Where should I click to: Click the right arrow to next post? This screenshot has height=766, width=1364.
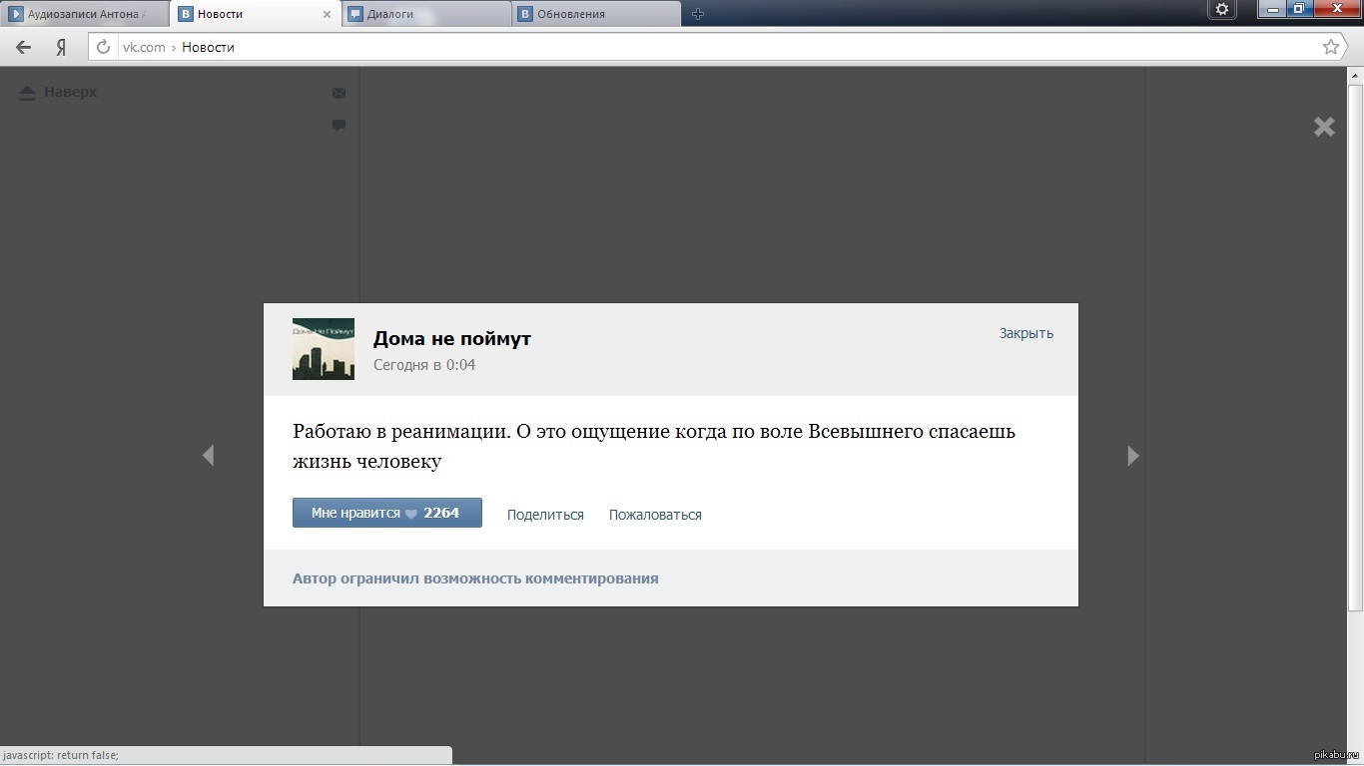(1132, 456)
